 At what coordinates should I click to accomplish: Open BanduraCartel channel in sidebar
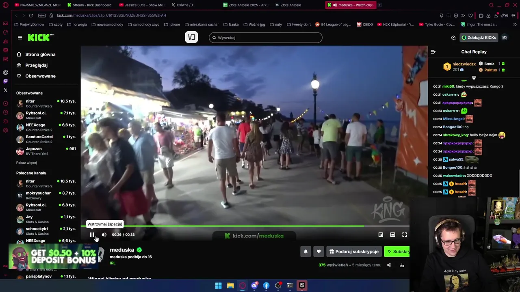pos(46,139)
